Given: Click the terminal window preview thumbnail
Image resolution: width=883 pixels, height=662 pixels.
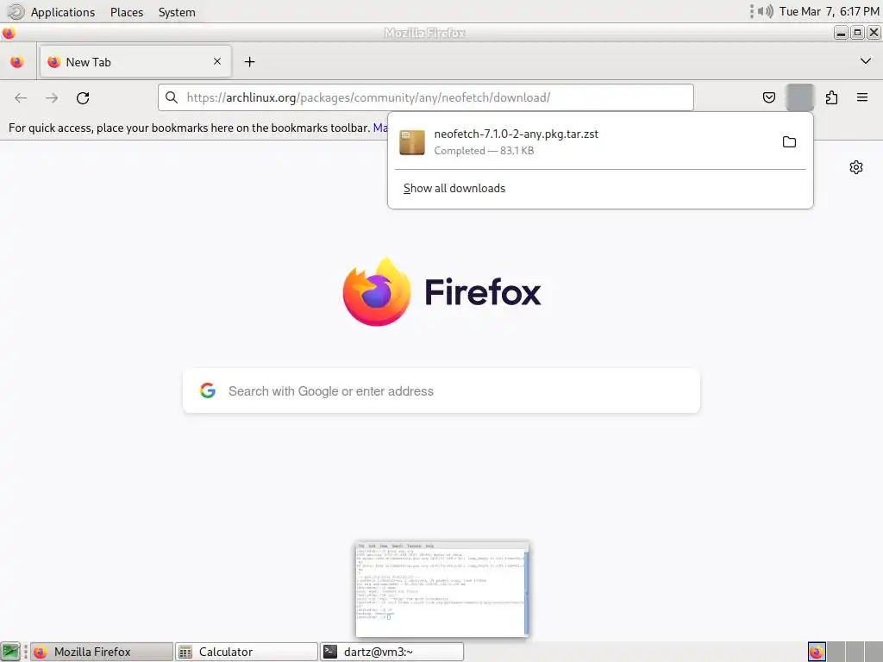Looking at the screenshot, I should (x=442, y=590).
